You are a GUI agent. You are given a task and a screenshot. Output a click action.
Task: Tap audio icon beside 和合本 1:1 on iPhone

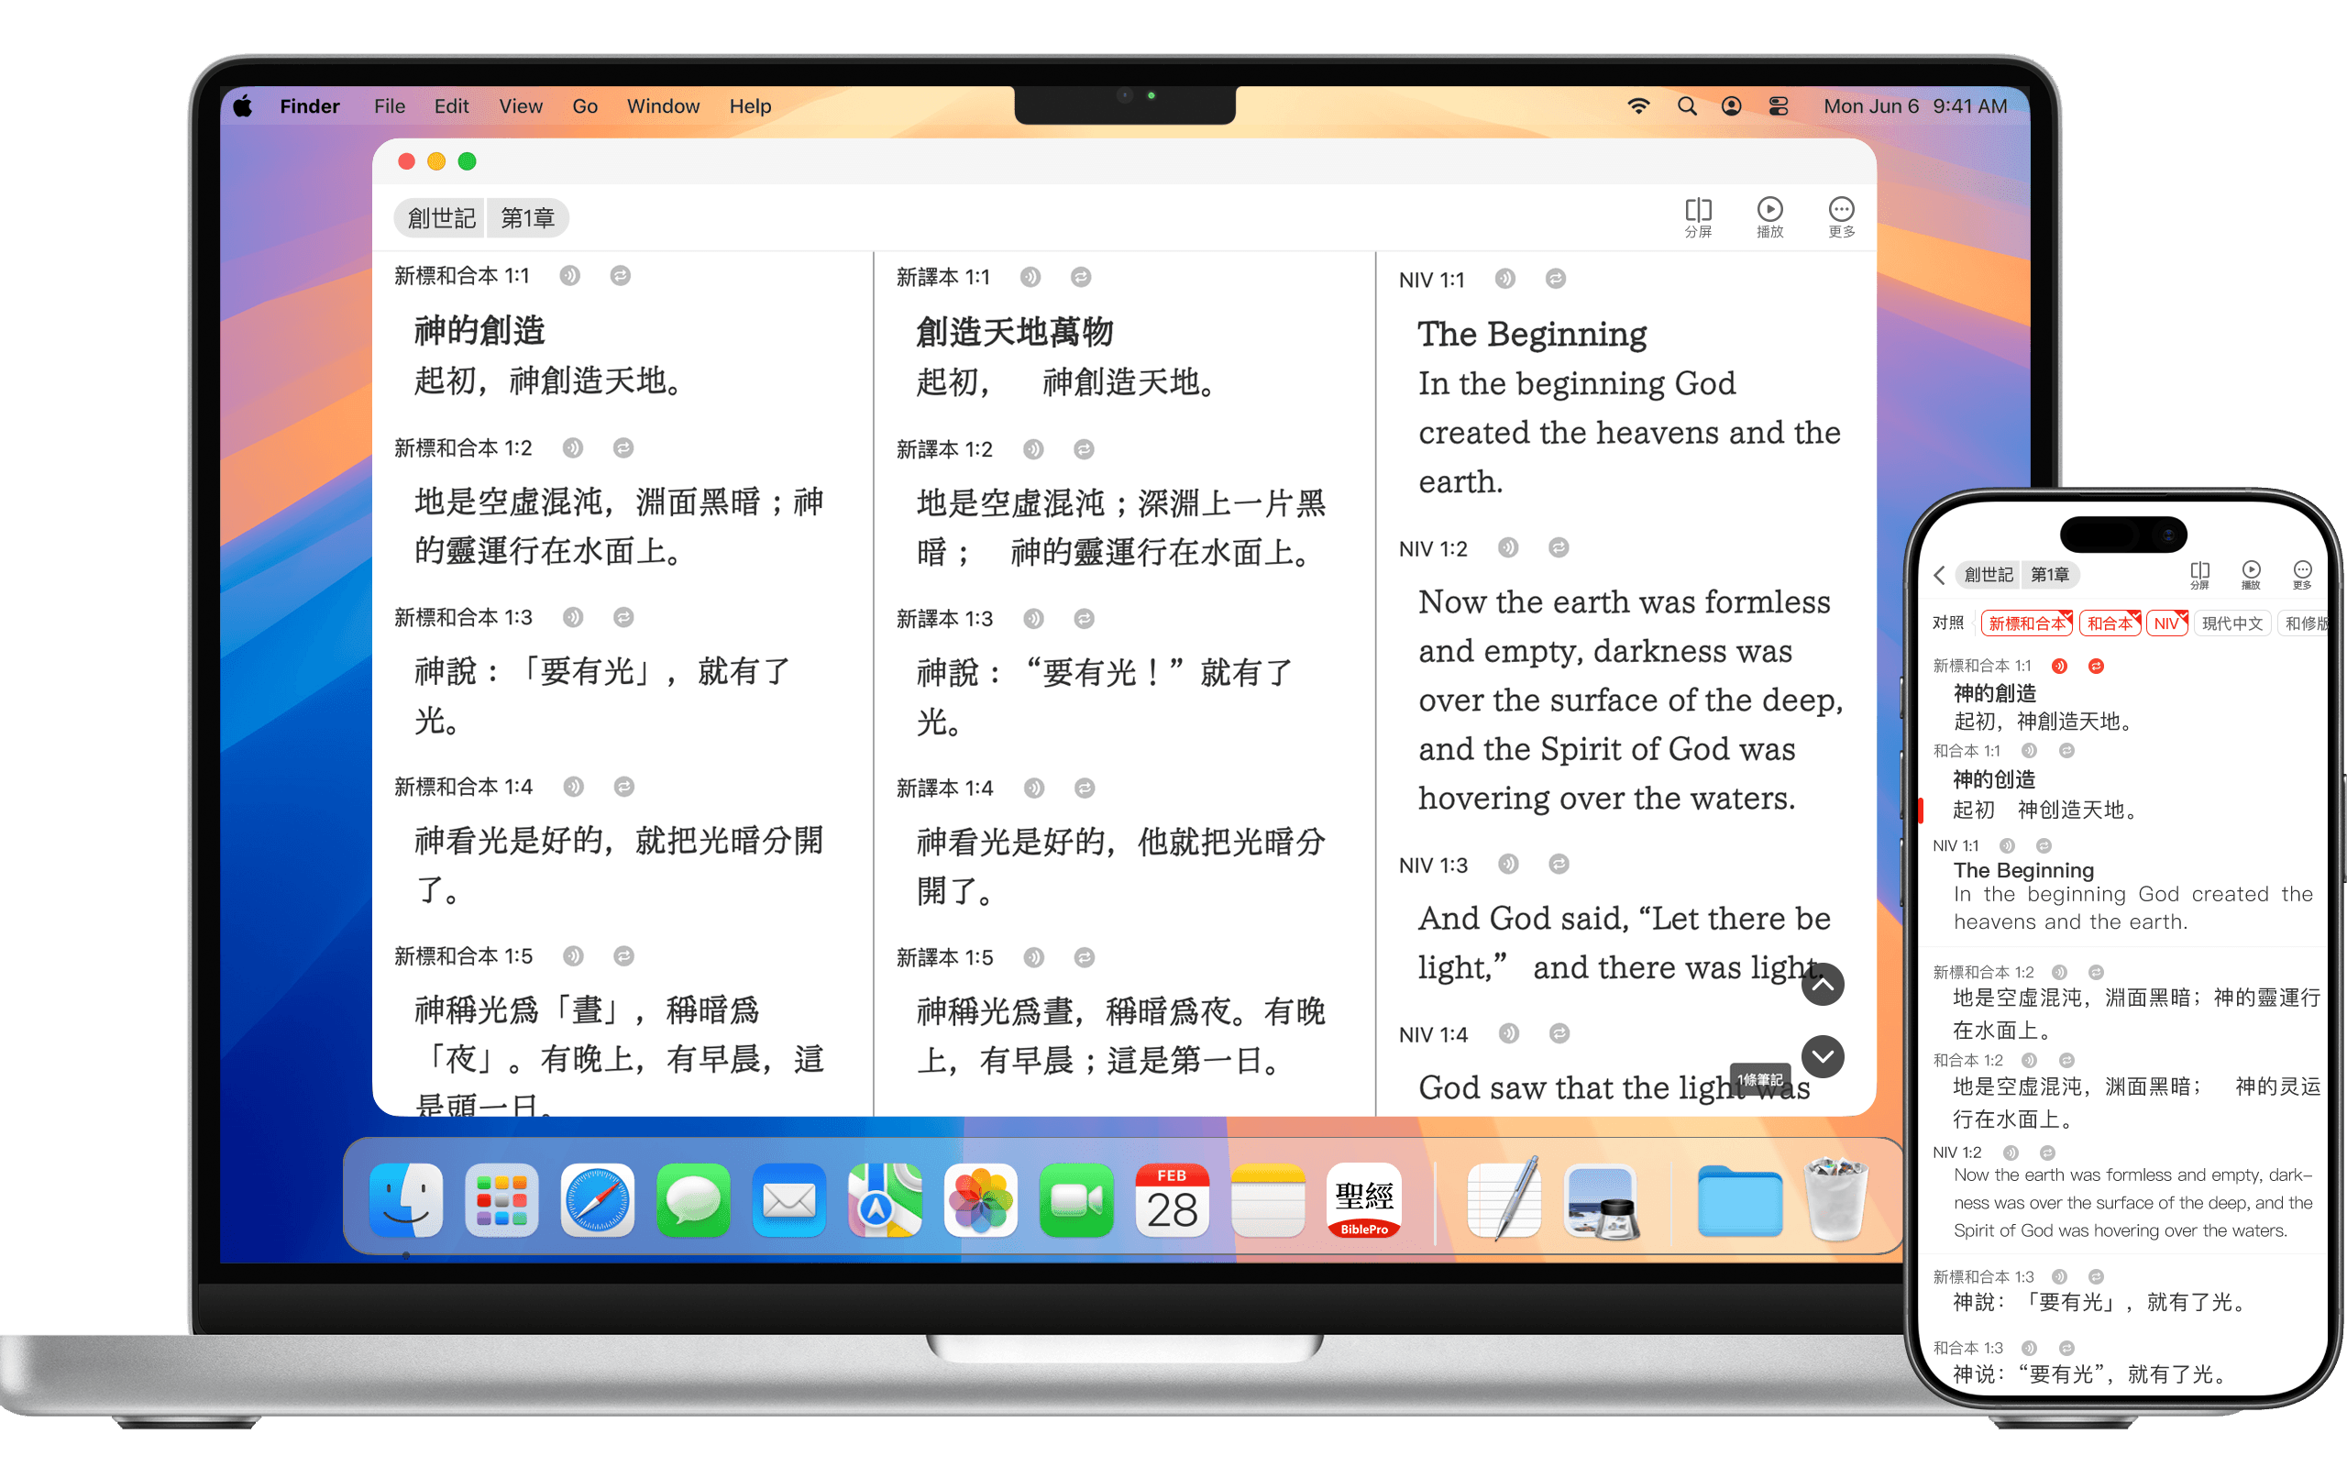pyautogui.click(x=2029, y=752)
